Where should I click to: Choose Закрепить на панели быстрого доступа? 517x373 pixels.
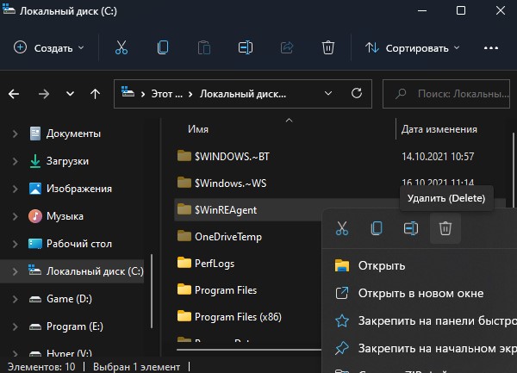[x=420, y=320]
